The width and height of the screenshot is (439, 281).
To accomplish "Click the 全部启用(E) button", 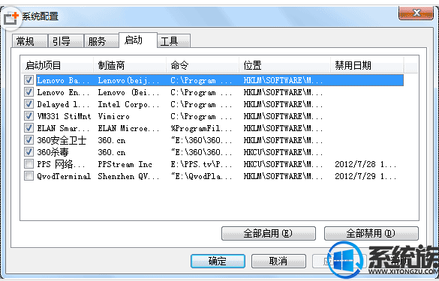I will 268,233.
